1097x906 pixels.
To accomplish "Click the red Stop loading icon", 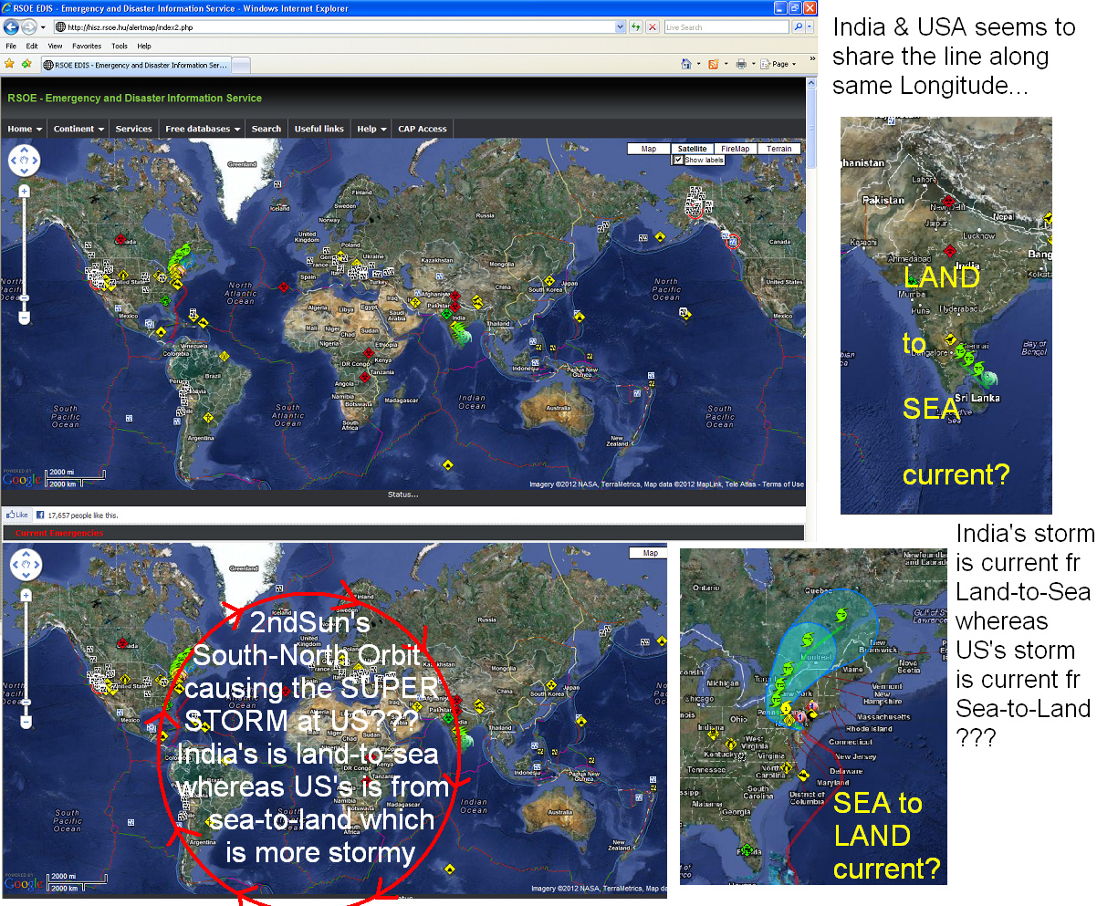I will pos(653,27).
